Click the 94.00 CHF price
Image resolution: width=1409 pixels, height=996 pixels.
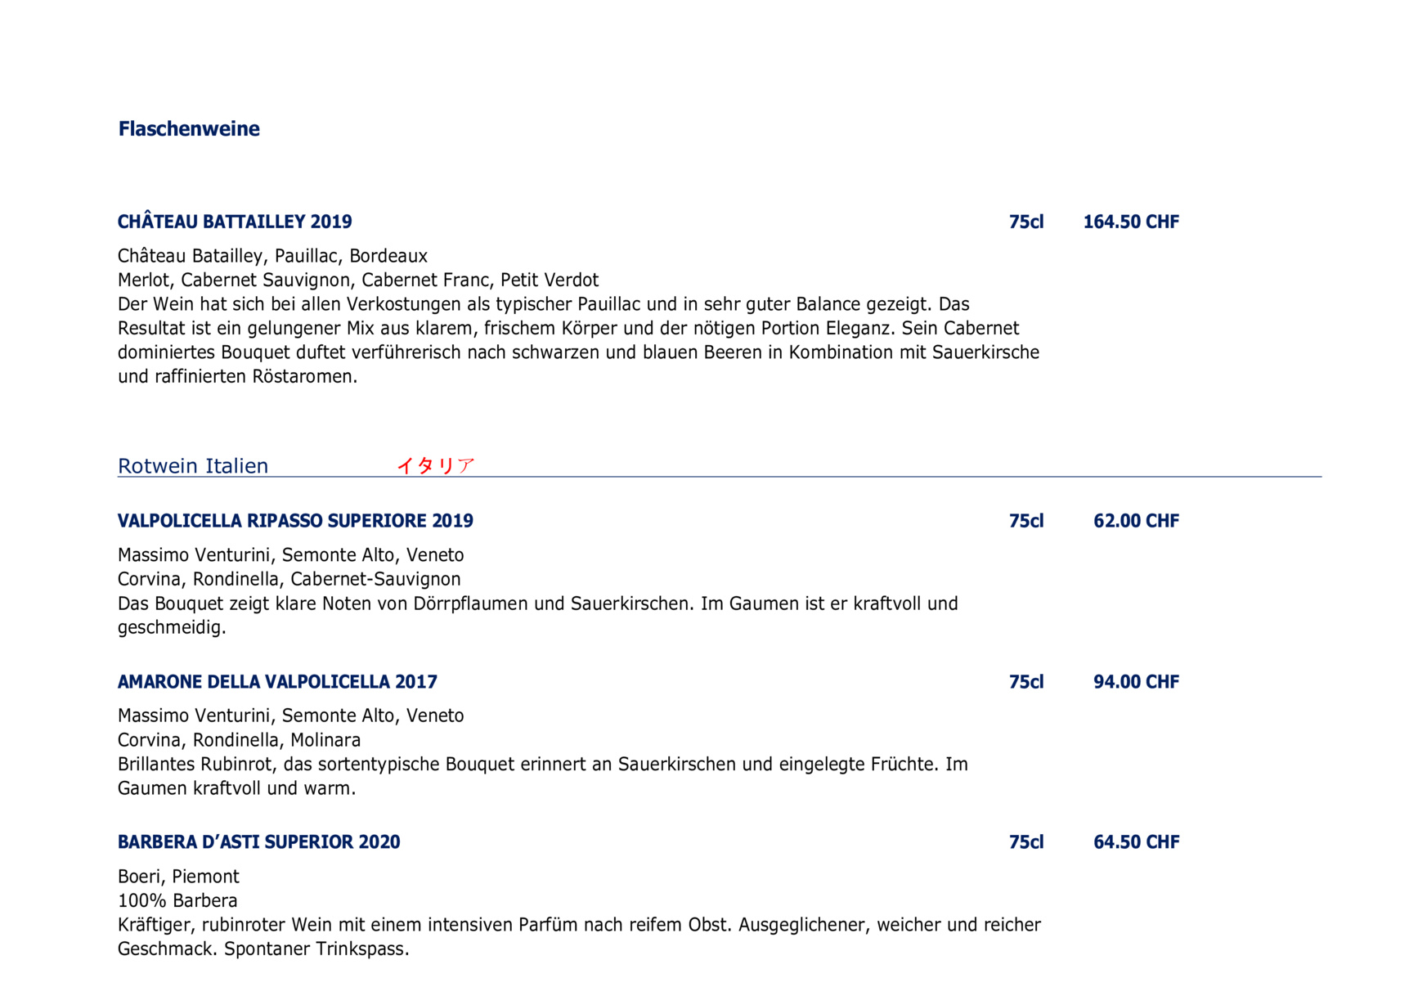[1136, 682]
